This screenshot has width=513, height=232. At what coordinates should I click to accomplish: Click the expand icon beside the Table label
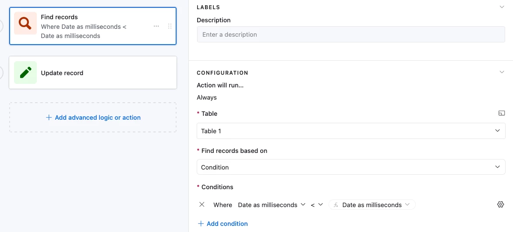502,113
